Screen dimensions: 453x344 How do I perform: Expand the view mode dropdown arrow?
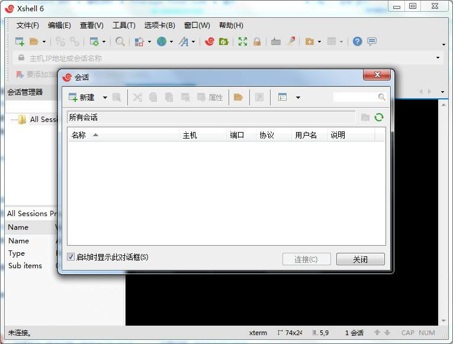[298, 98]
